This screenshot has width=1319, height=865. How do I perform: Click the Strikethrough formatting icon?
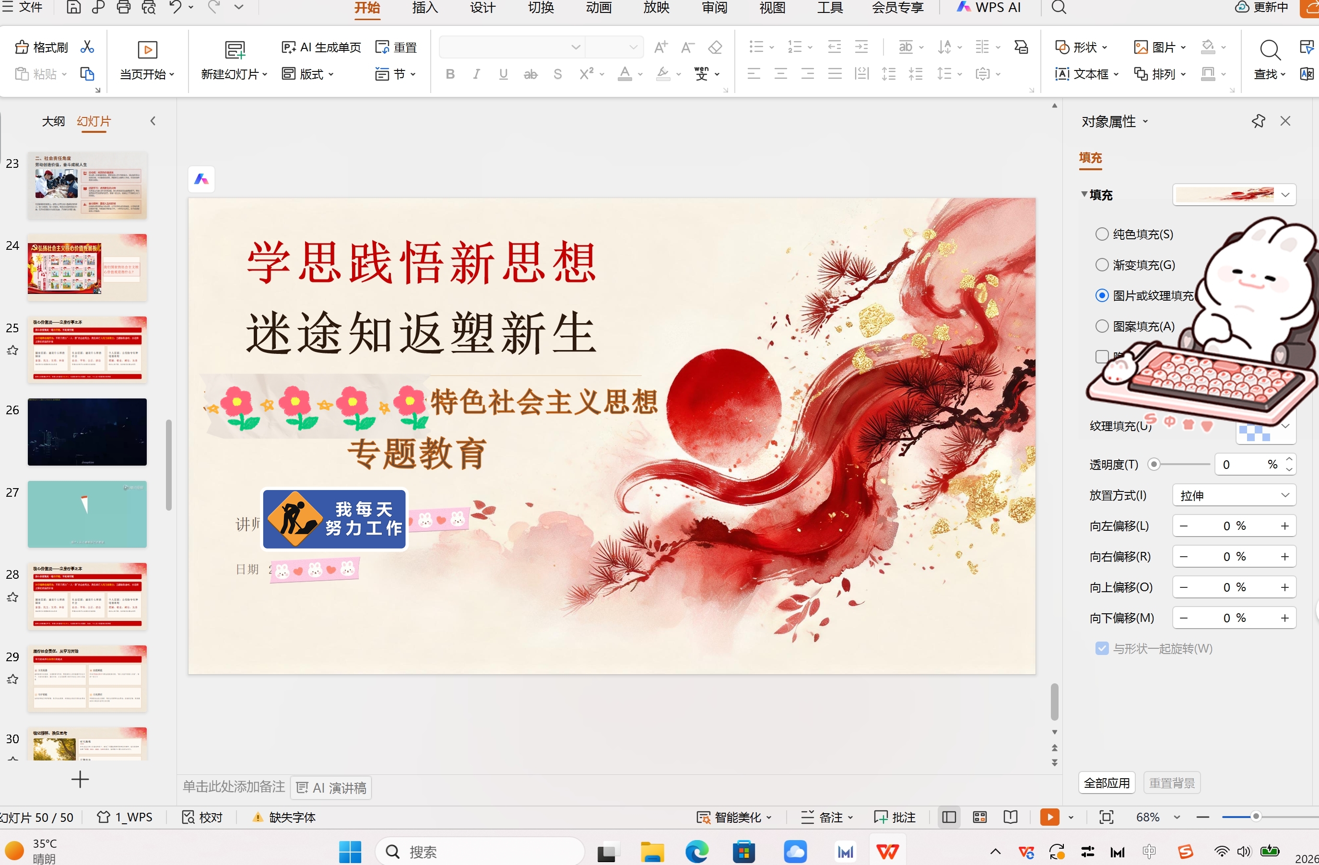click(x=530, y=74)
